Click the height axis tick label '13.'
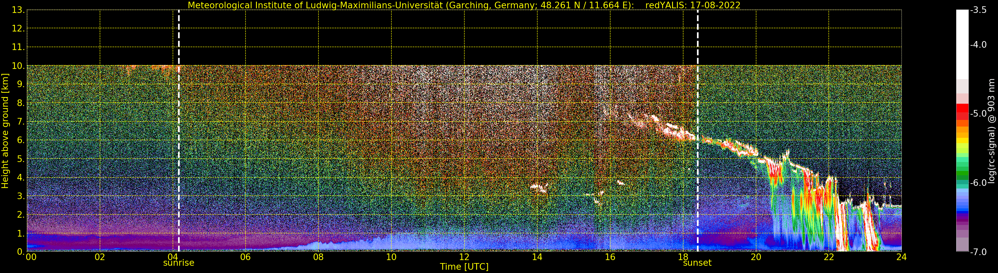This screenshot has width=998, height=273. [x=18, y=10]
